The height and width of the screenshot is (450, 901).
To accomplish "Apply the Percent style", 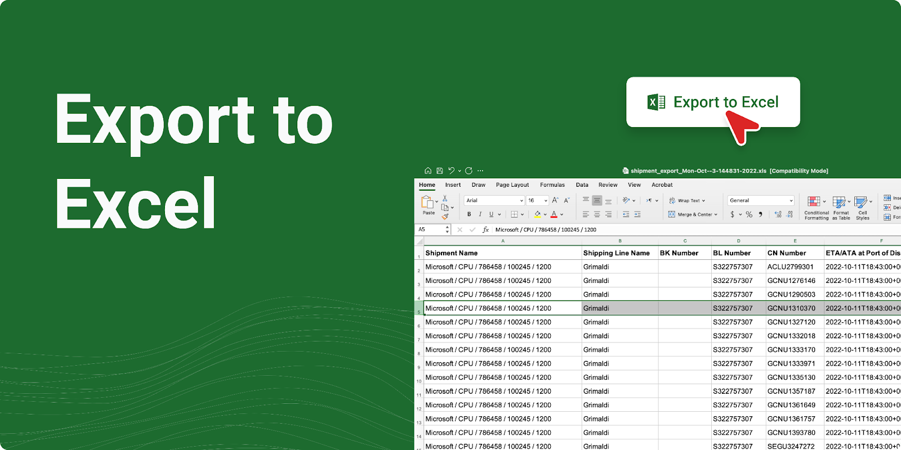I will tap(749, 214).
